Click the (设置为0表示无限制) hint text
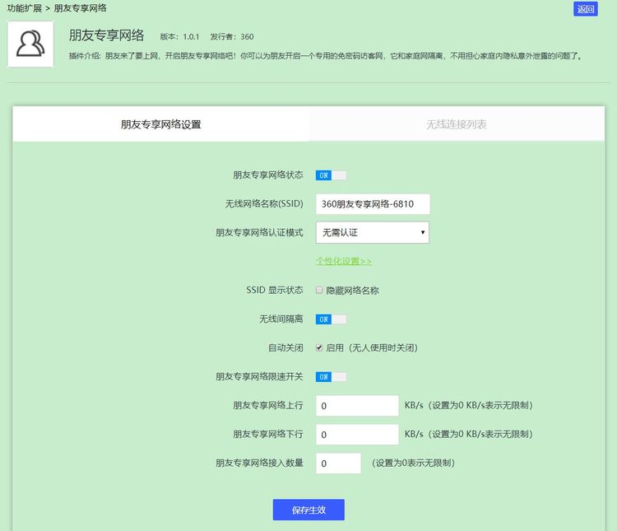This screenshot has width=617, height=531. 413,463
